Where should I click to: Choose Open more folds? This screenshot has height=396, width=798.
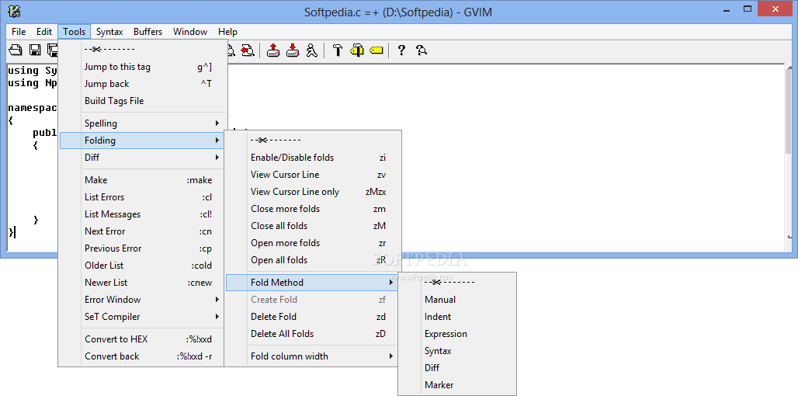314,243
